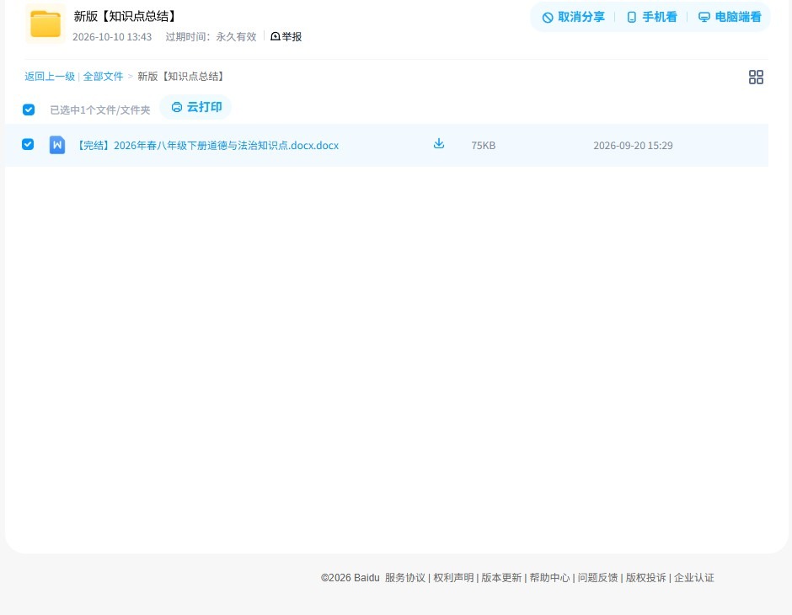792x615 pixels.
Task: Click the share time 2026-10-10 13:43
Action: pyautogui.click(x=112, y=37)
